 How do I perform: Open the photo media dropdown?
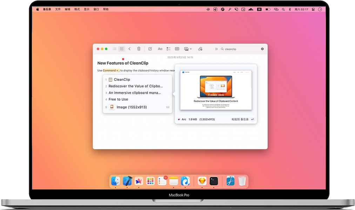tap(188, 49)
